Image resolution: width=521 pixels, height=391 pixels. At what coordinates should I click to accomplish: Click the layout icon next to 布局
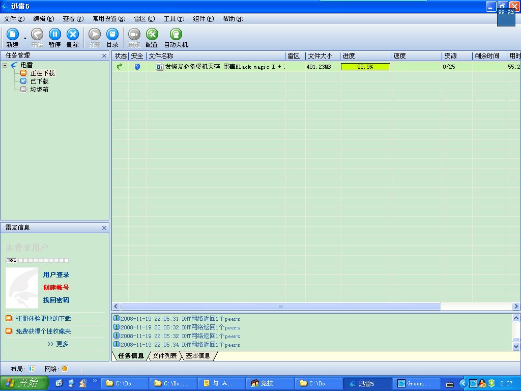[x=31, y=369]
